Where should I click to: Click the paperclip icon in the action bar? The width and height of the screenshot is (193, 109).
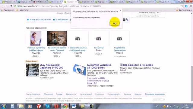(x=127, y=19)
